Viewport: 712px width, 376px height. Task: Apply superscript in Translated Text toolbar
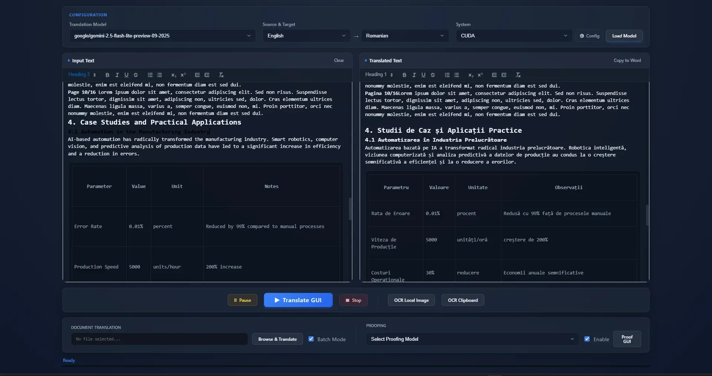(x=480, y=75)
